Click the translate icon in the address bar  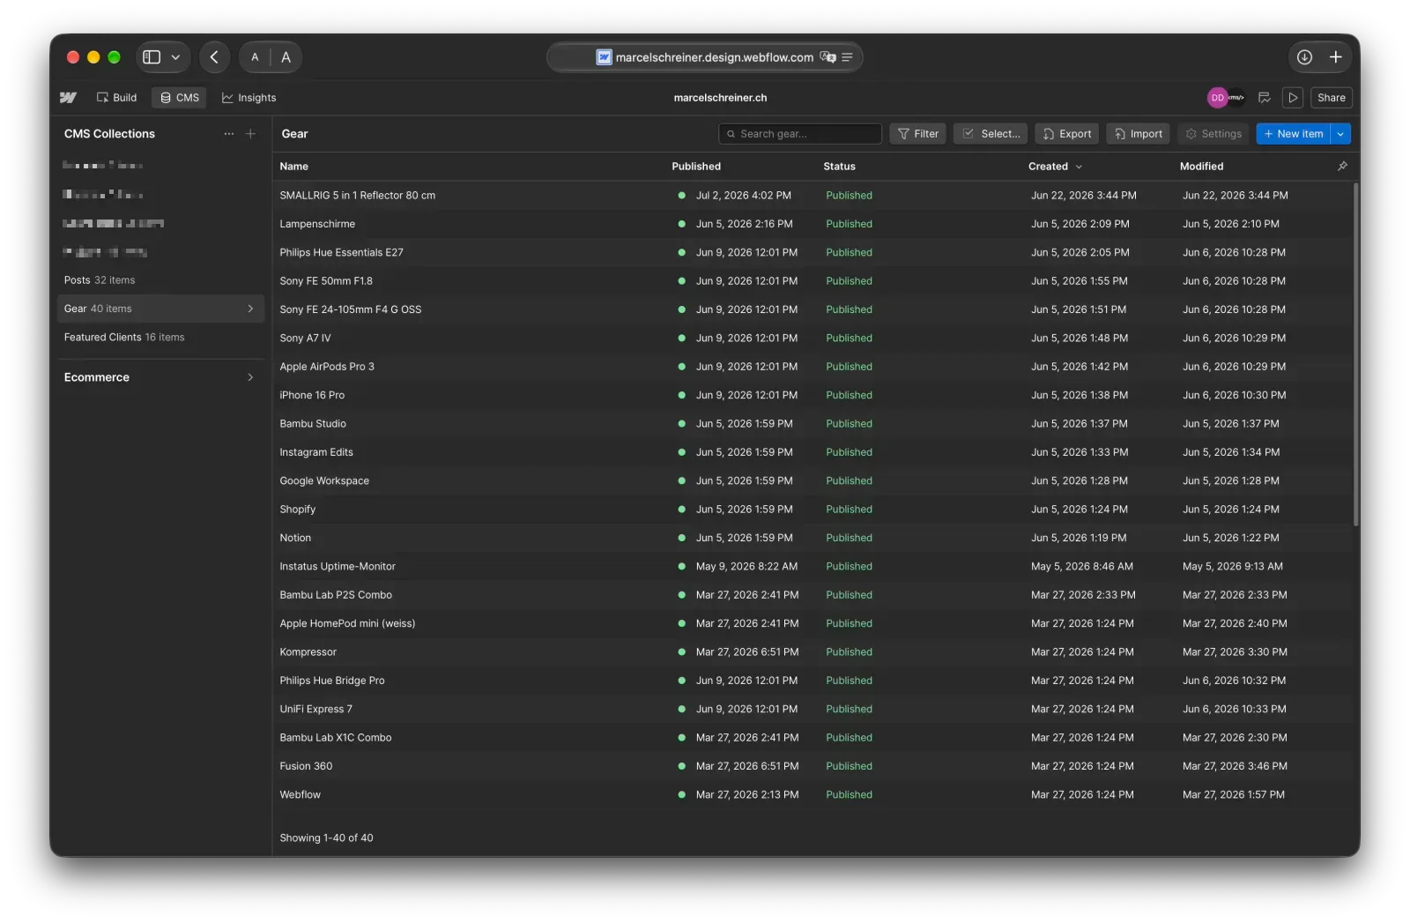click(827, 57)
